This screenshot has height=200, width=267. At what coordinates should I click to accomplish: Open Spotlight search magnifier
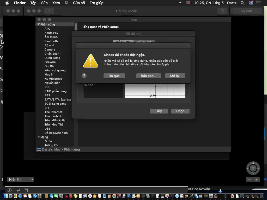(x=242, y=3)
